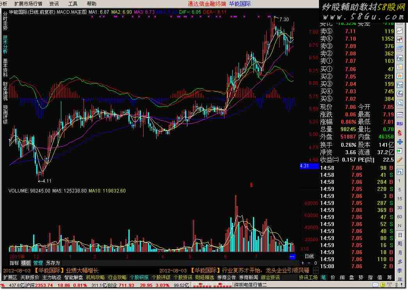The width and height of the screenshot is (408, 290).
Task: Switch to 机构攻略 bottom tab
Action: tap(95, 278)
